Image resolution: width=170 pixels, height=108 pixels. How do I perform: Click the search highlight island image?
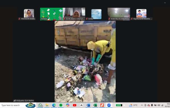click(x=31, y=105)
